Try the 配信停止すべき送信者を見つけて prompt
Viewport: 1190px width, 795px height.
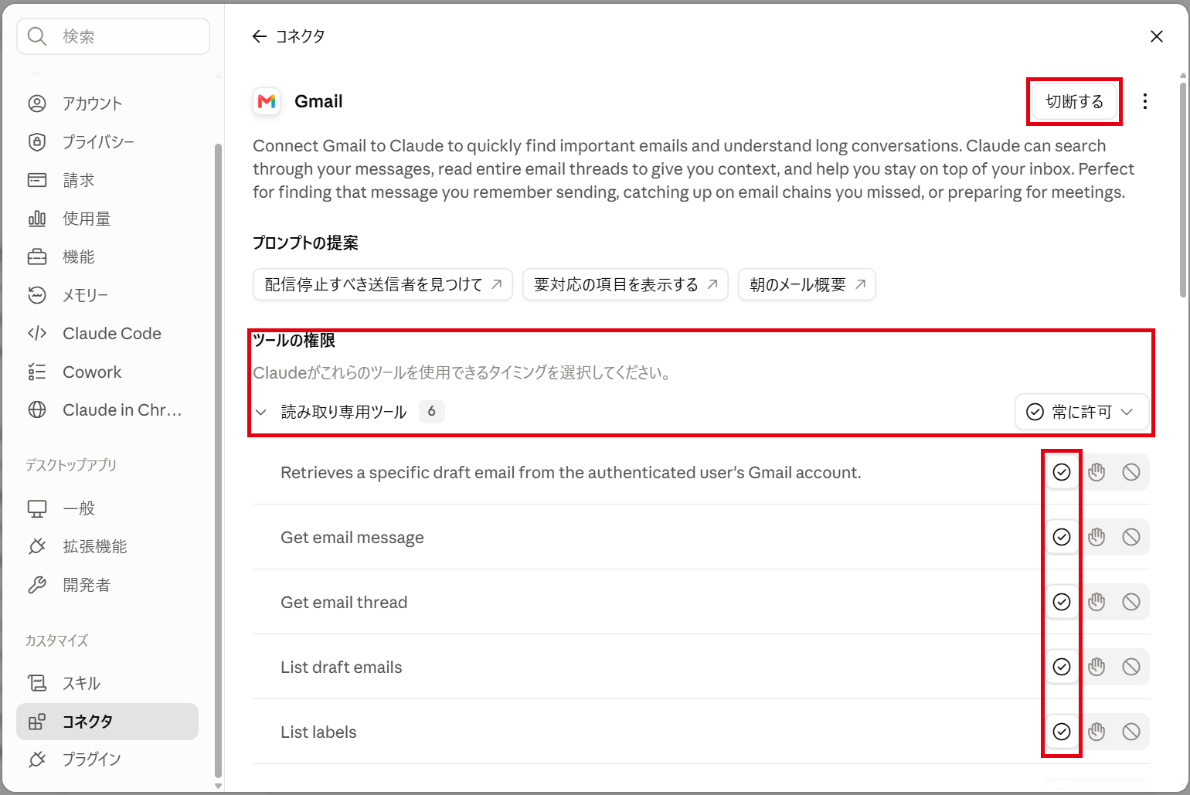pyautogui.click(x=382, y=284)
